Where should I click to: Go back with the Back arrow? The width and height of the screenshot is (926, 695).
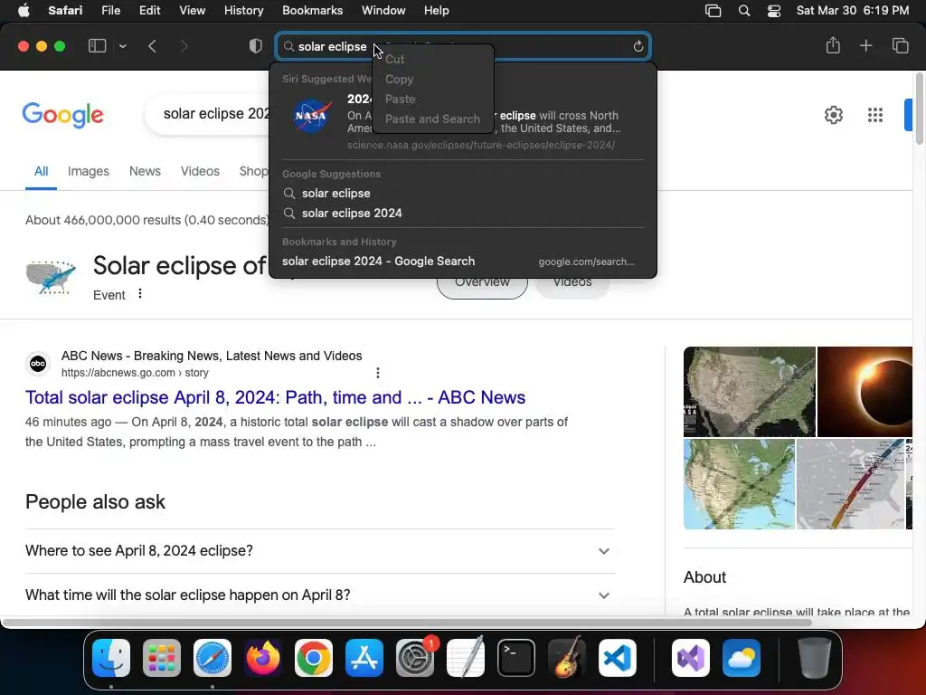(x=152, y=46)
